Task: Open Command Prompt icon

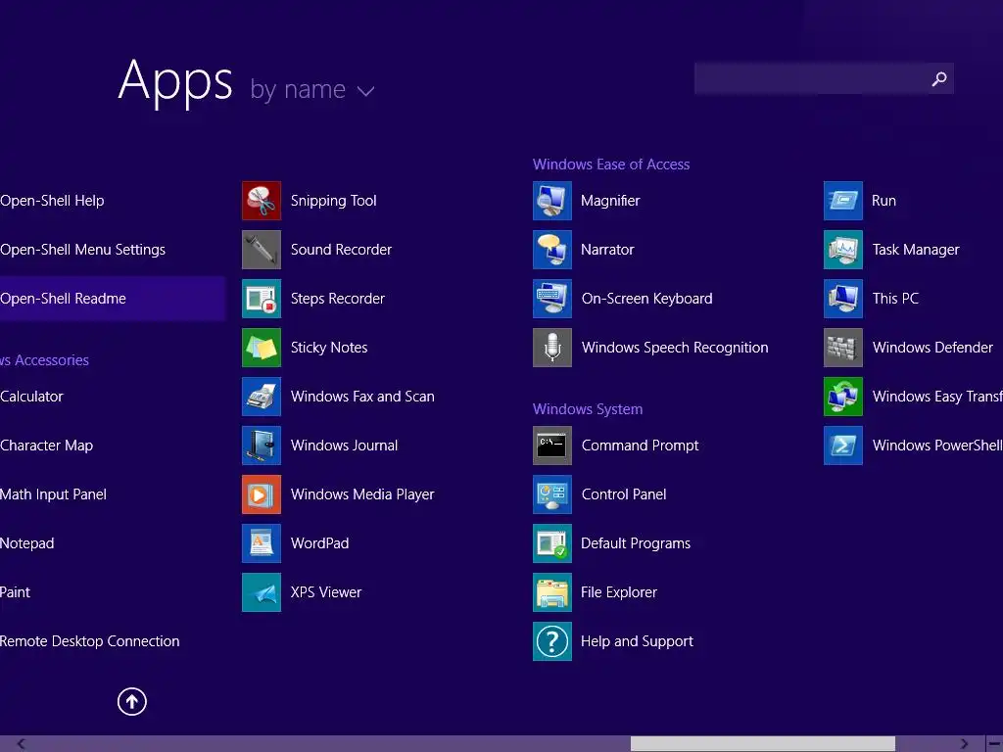Action: (x=552, y=446)
